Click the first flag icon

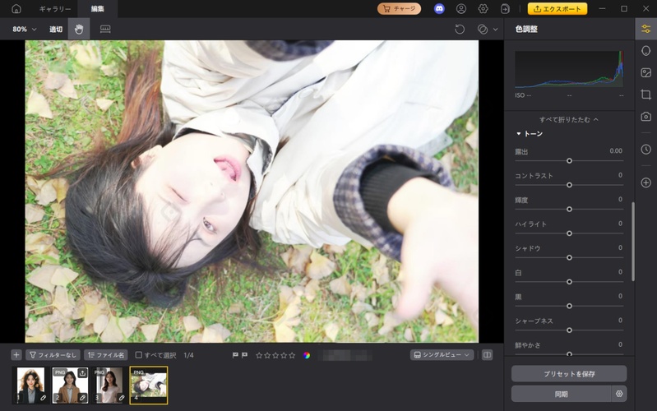pyautogui.click(x=235, y=355)
